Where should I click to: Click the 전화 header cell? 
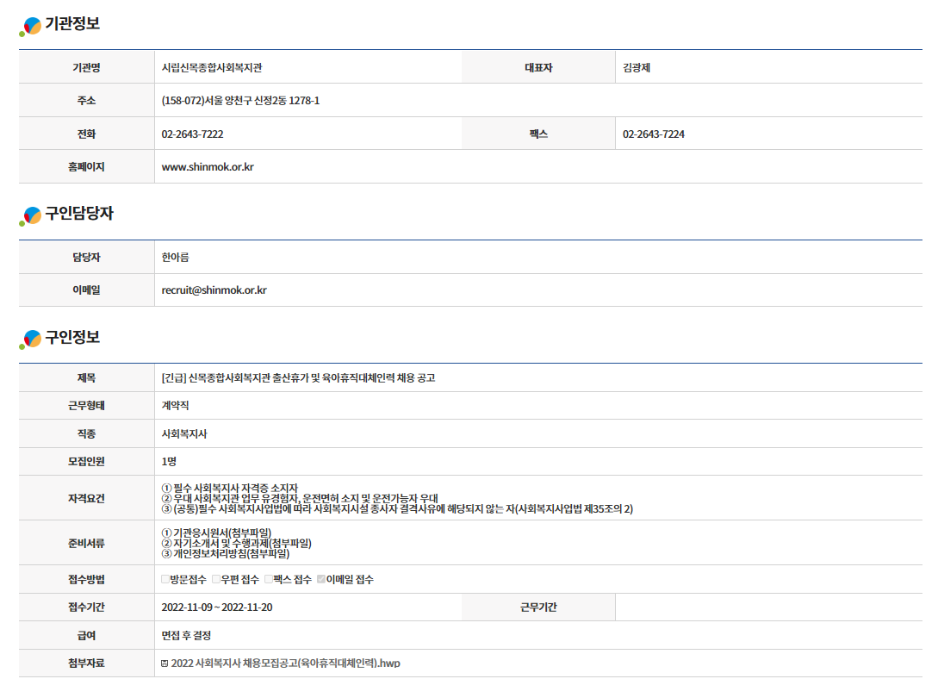point(87,134)
